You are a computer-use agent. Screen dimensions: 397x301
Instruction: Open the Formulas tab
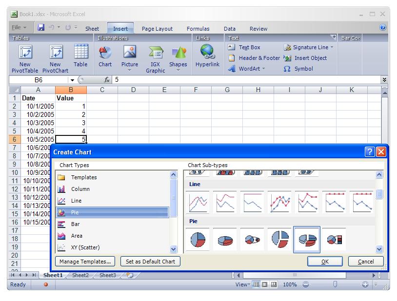pos(198,29)
